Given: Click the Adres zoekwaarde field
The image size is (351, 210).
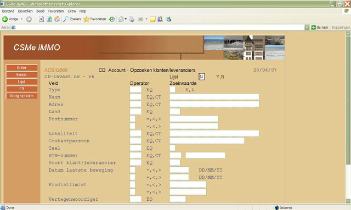Looking at the screenshot, I should point(214,104).
